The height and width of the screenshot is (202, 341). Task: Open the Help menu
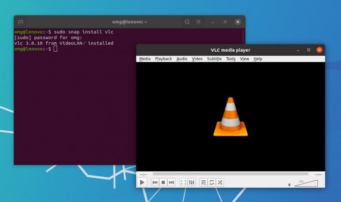click(258, 59)
